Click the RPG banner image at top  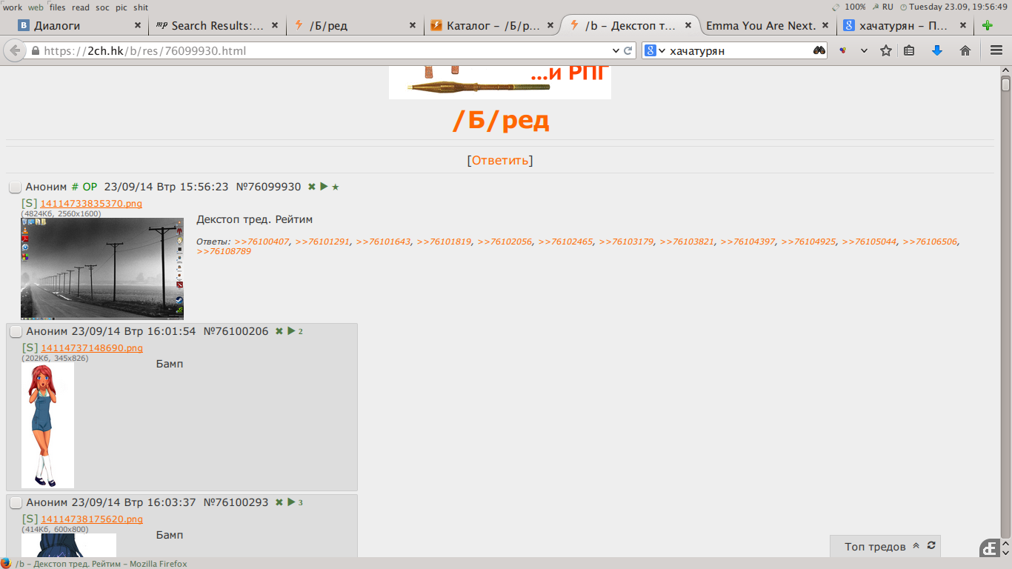tap(500, 82)
